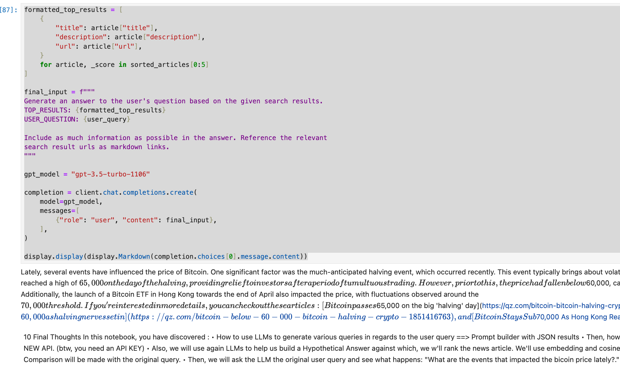
Task: Click the "gpt-3.5-turbo-1106" model string
Action: click(110, 174)
